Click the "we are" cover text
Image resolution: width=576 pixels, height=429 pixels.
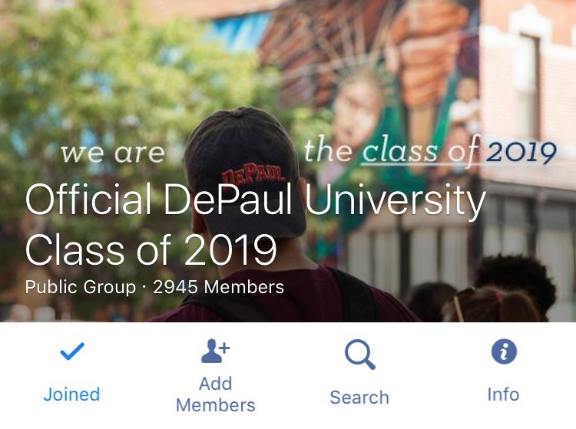(x=112, y=153)
